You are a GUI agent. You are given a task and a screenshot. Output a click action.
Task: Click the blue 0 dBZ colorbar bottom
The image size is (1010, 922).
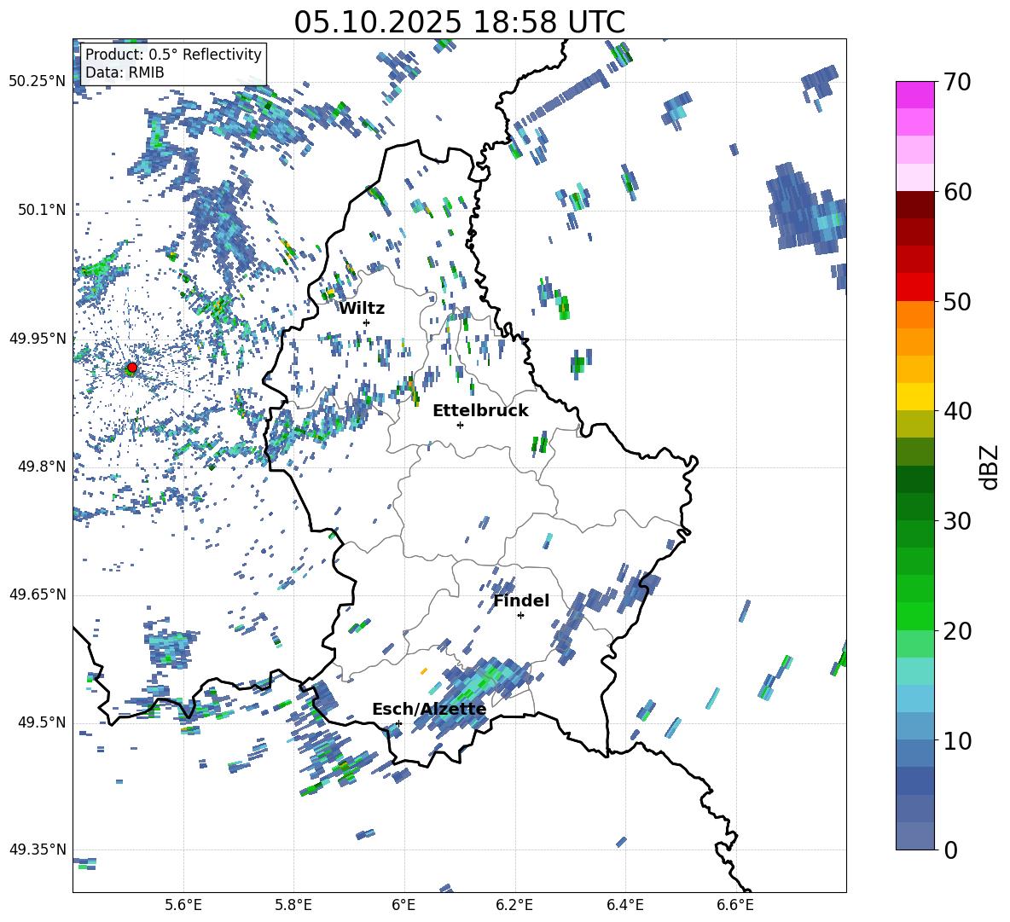tap(914, 836)
